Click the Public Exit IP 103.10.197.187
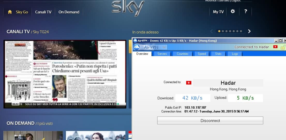This screenshot has width=286, height=140. click(195, 108)
